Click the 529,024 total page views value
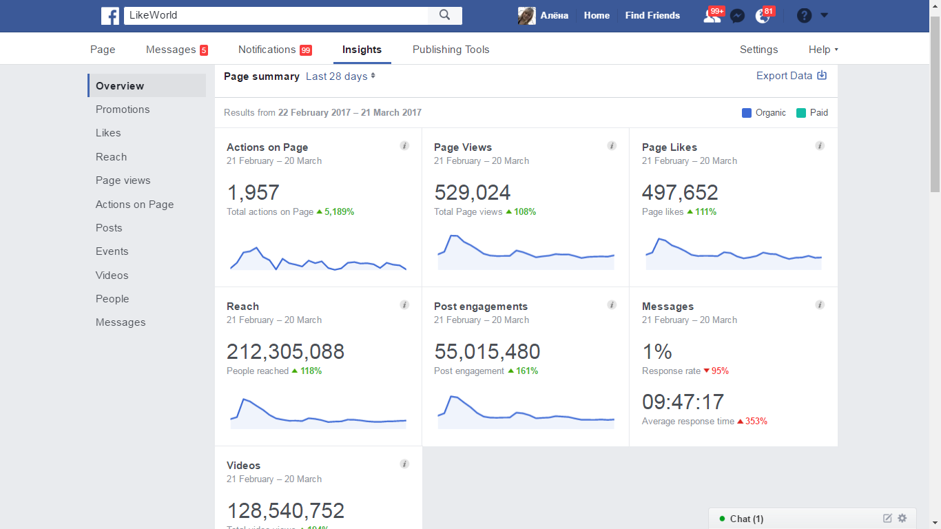This screenshot has height=529, width=941. click(x=473, y=193)
